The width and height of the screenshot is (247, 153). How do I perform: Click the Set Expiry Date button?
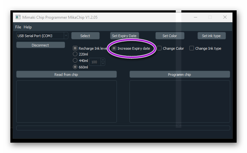tap(124, 36)
